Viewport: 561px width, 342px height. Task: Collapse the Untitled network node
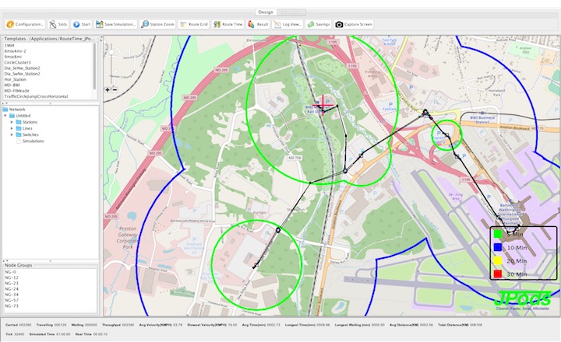click(6, 116)
